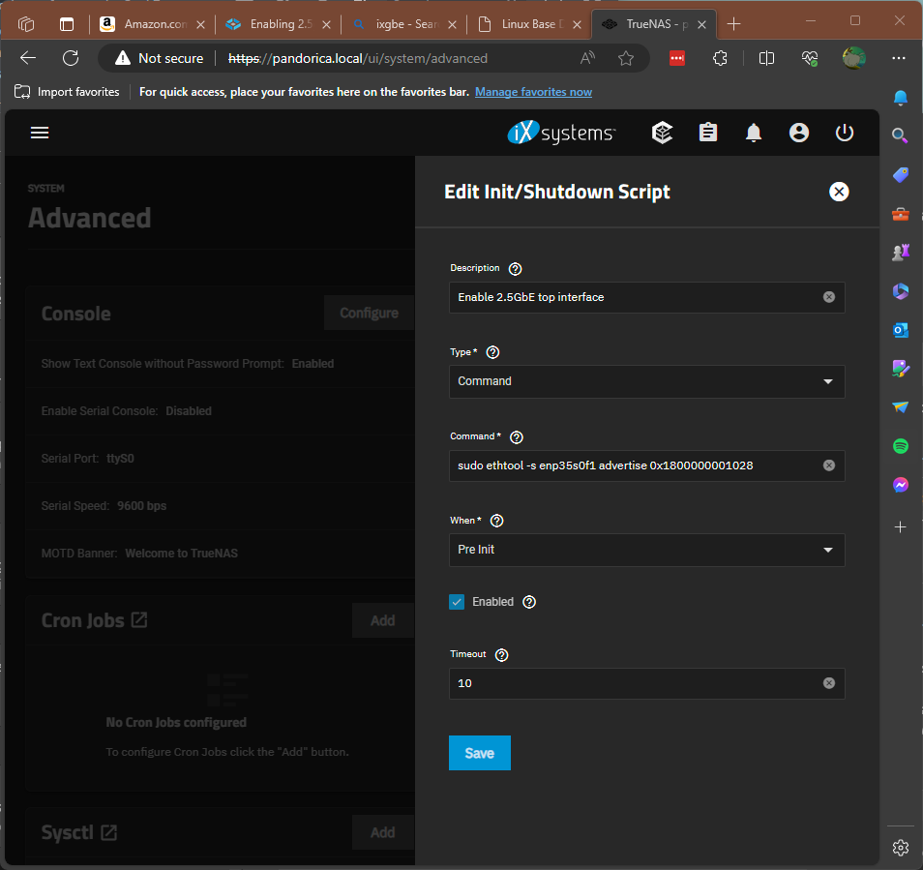
Task: Open the Jobs clipboard icon
Action: 707,133
